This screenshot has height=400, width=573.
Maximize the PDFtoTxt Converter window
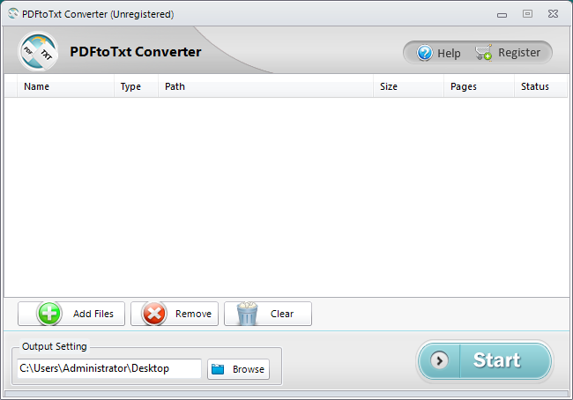point(527,14)
